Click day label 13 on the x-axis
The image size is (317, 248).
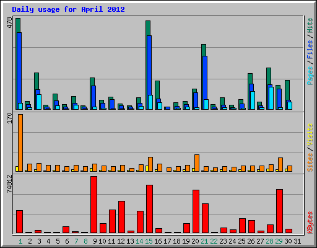coord(130,241)
